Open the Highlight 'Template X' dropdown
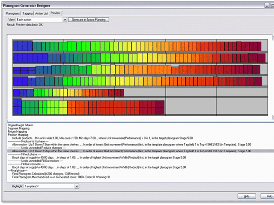Viewport: 274px width, 205px height. [77, 186]
